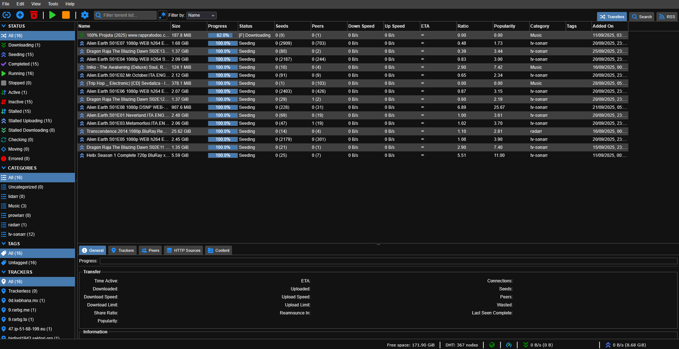The height and width of the screenshot is (349, 679).
Task: Open the Tools menu
Action: tap(53, 4)
